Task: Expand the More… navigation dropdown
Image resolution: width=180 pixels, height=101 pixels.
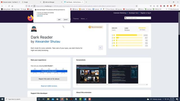Action: point(84,19)
